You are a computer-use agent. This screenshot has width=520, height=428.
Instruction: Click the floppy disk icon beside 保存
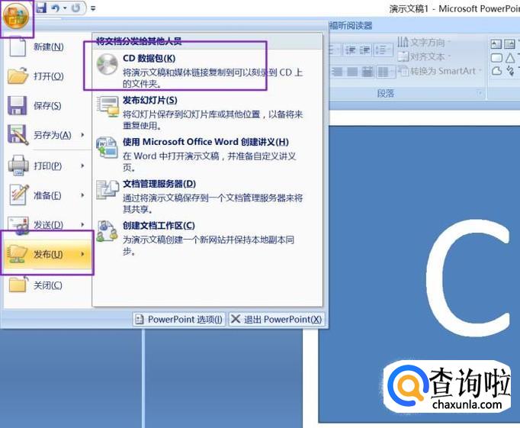[x=18, y=105]
